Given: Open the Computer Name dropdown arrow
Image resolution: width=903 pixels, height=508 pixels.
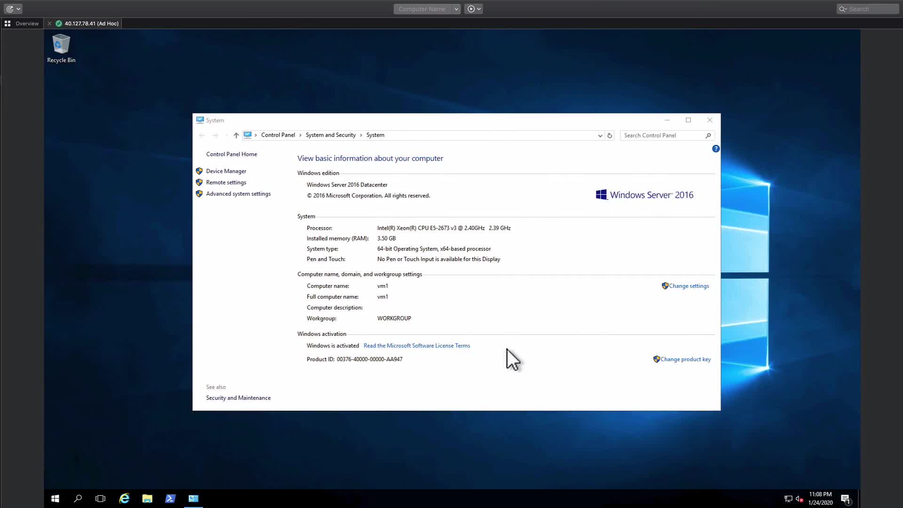Looking at the screenshot, I should pyautogui.click(x=456, y=9).
